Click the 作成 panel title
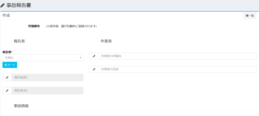This screenshot has height=116, width=259. [x=6, y=16]
